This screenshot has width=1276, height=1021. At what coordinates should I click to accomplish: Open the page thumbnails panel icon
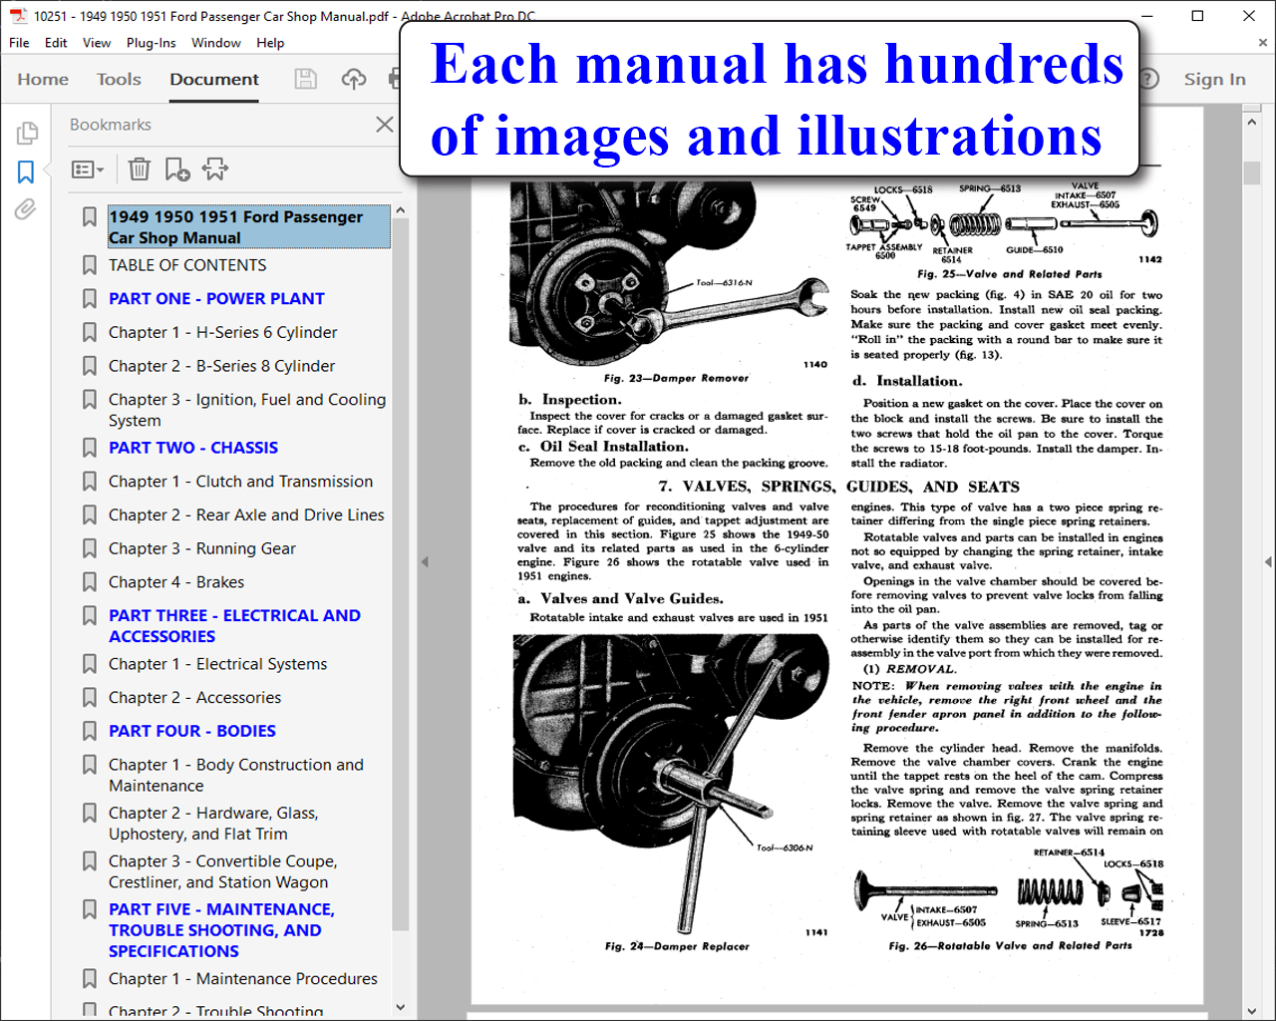[27, 133]
